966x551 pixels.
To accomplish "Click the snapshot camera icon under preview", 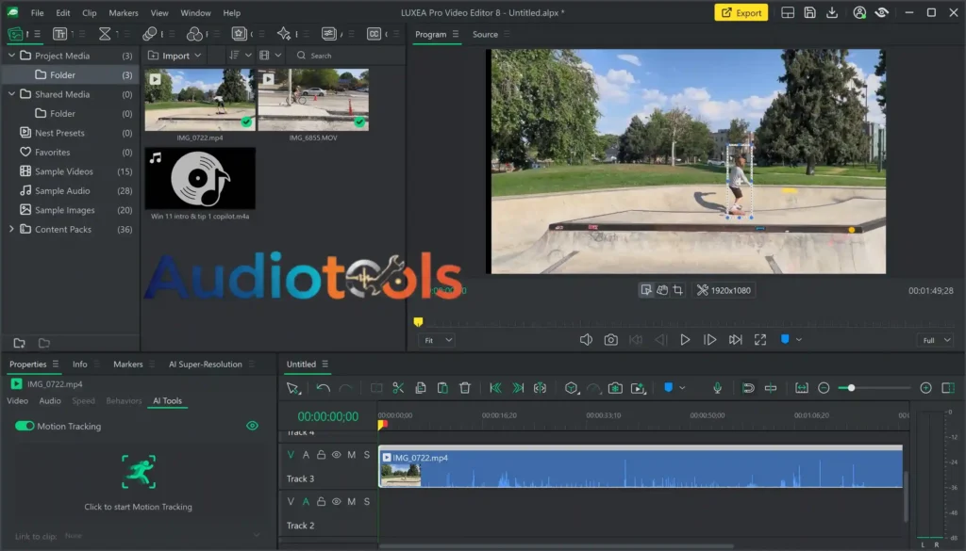I will pyautogui.click(x=610, y=340).
